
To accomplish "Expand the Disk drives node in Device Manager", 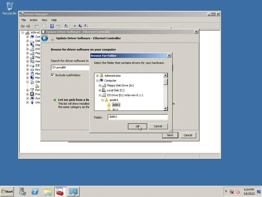I will tap(27, 41).
